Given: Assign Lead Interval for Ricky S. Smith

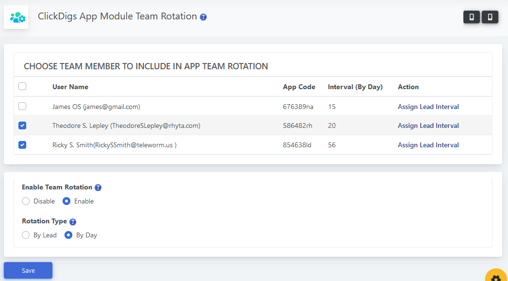Looking at the screenshot, I should coord(428,145).
